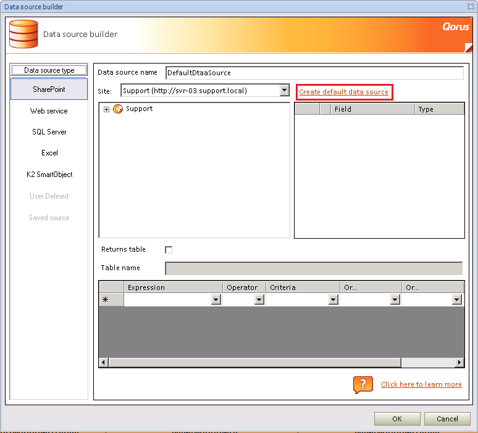Click the Data source type header button
Screen dimensions: 478x433
[49, 70]
